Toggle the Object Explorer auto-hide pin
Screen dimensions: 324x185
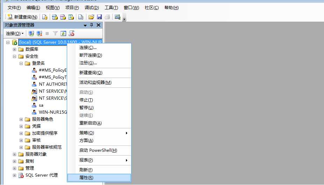[x=92, y=25]
